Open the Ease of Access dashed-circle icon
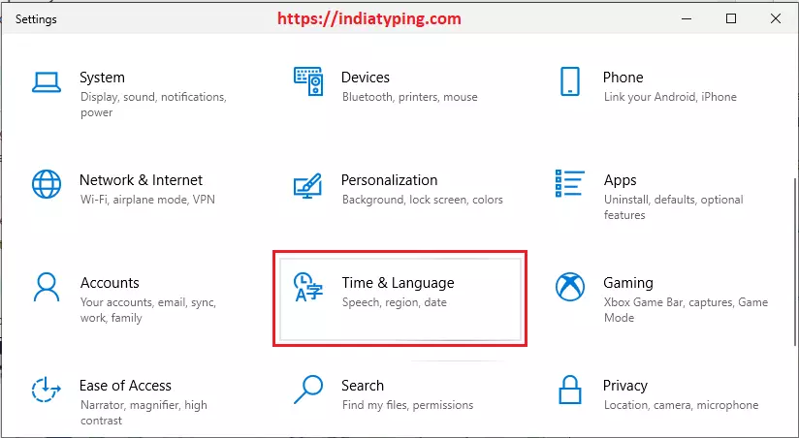This screenshot has width=799, height=438. tap(47, 391)
